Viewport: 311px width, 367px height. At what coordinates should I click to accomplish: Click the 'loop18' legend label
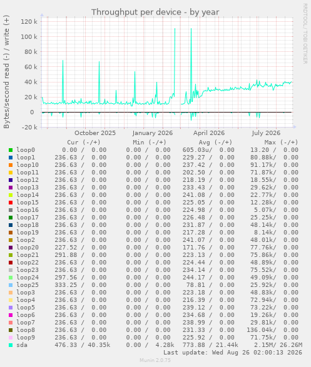coord(28,225)
